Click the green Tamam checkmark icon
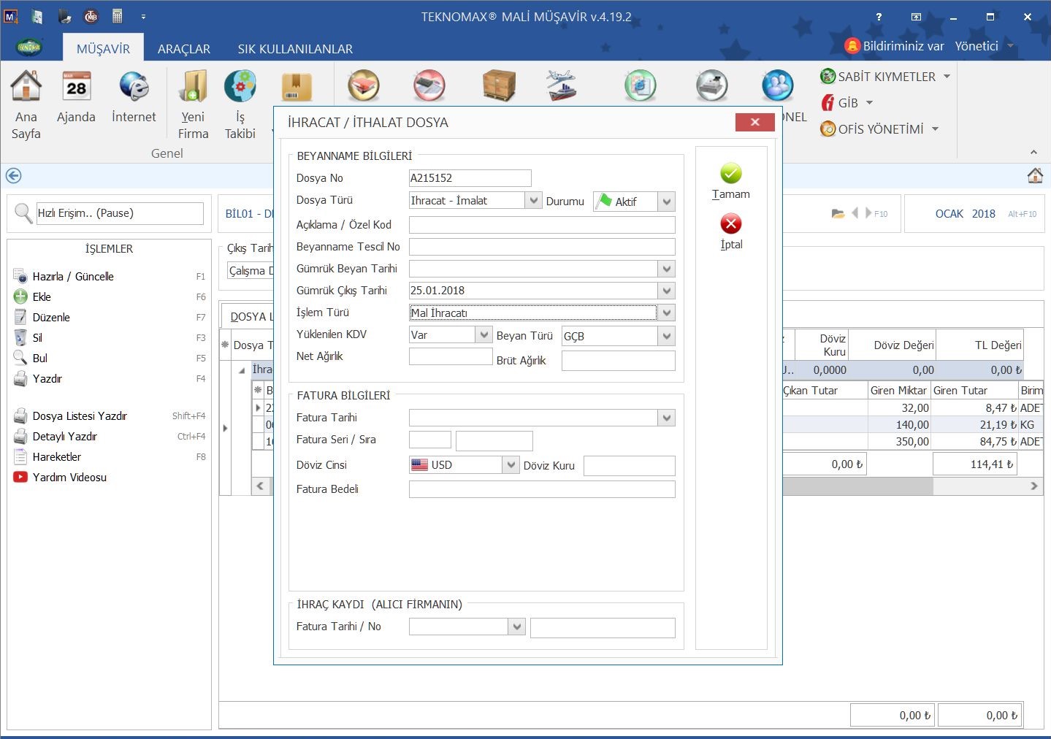This screenshot has height=739, width=1051. coord(730,174)
